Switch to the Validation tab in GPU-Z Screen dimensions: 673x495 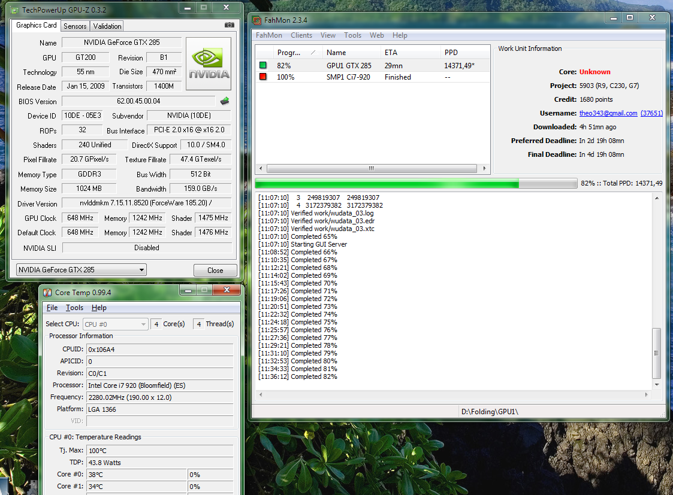(107, 26)
